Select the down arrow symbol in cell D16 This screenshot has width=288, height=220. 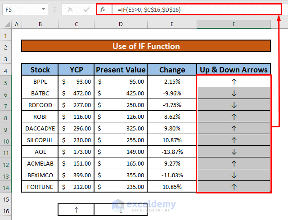[x=121, y=210]
